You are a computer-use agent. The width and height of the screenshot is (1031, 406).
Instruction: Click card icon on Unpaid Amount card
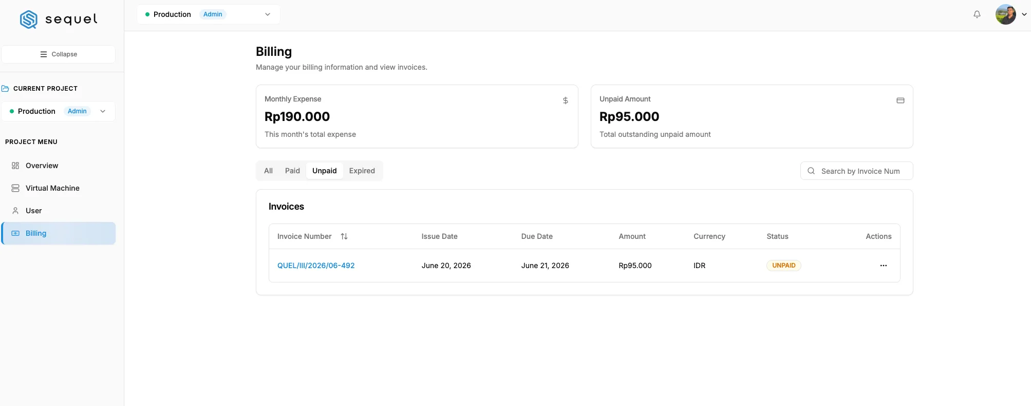(901, 100)
